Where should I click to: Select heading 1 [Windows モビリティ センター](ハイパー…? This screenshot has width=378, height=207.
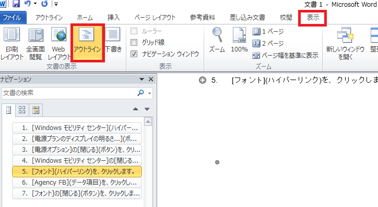(x=77, y=128)
